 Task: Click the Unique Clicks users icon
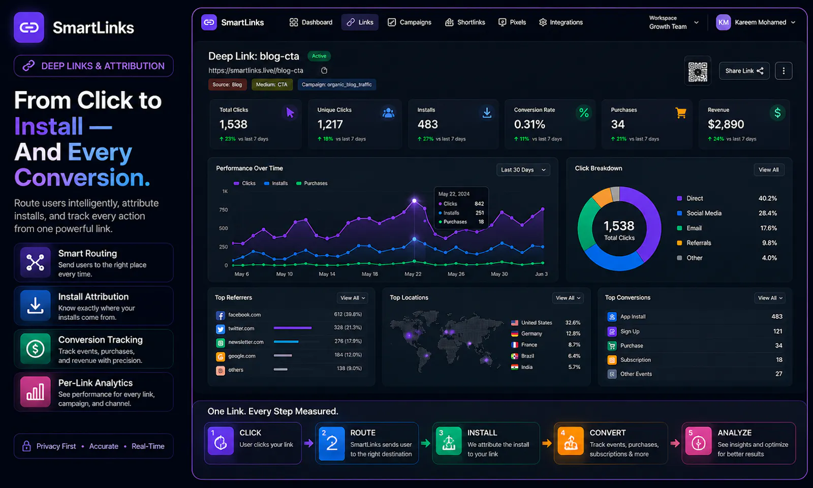(x=388, y=113)
